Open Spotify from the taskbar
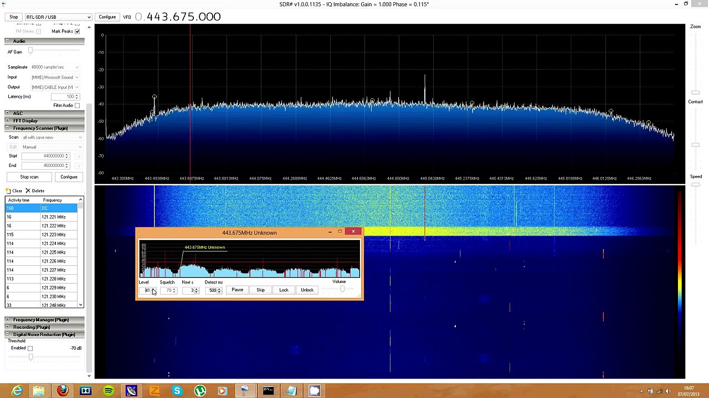709x398 pixels. (109, 391)
